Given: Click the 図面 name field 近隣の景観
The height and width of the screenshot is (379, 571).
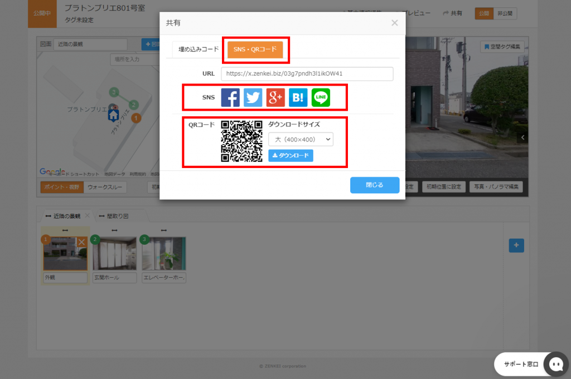Looking at the screenshot, I should [90, 45].
